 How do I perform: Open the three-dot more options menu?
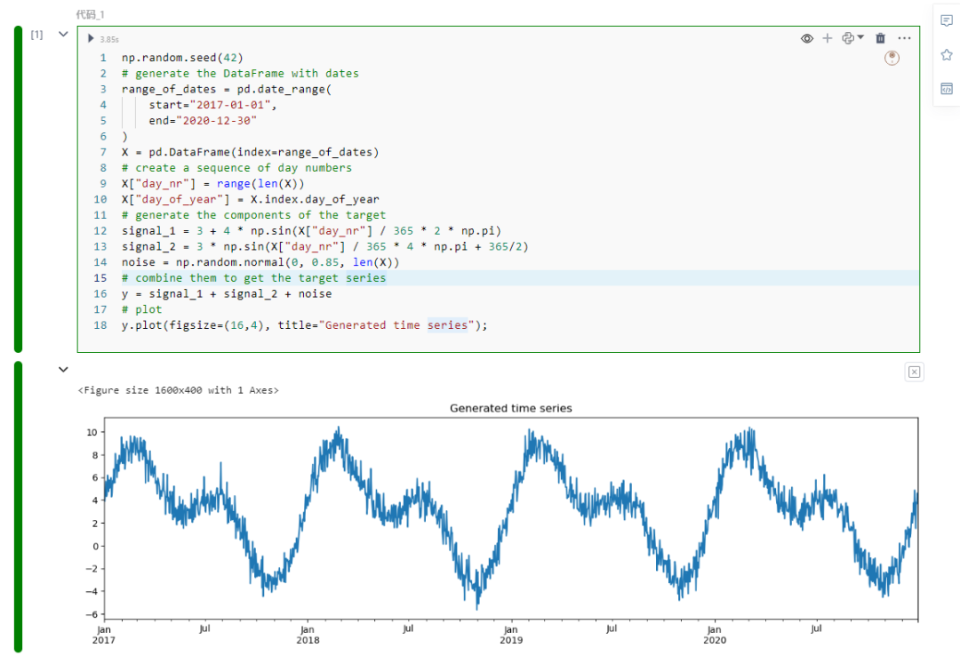pos(904,38)
